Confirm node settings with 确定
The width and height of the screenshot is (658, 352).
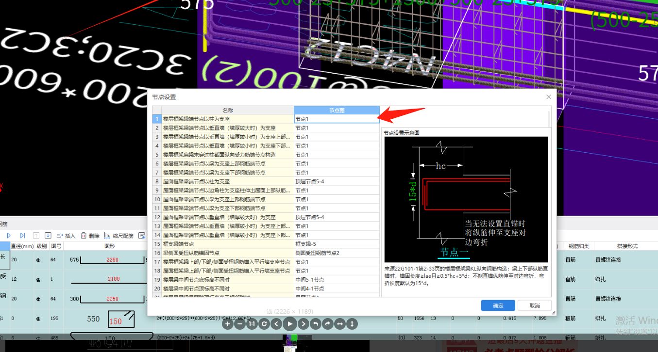click(x=498, y=305)
